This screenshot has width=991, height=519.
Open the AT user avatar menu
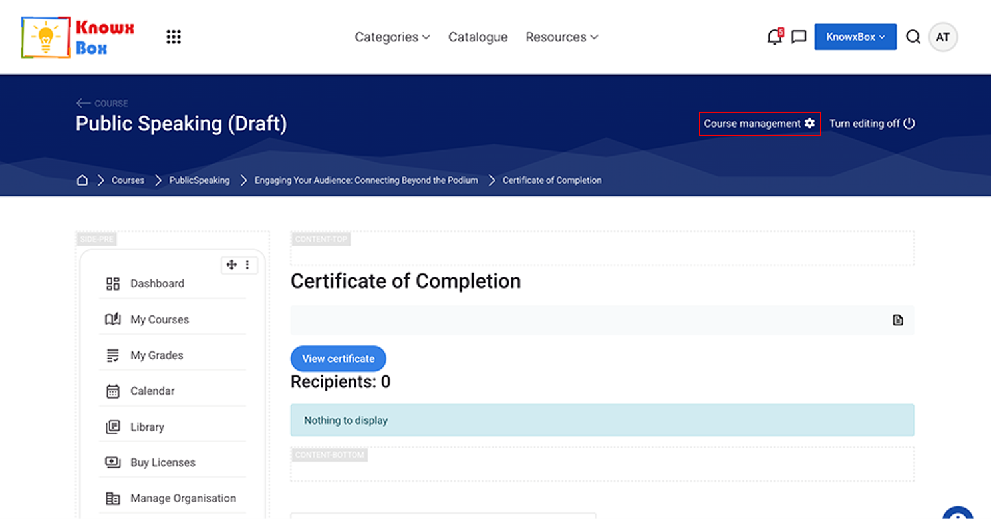tap(943, 37)
